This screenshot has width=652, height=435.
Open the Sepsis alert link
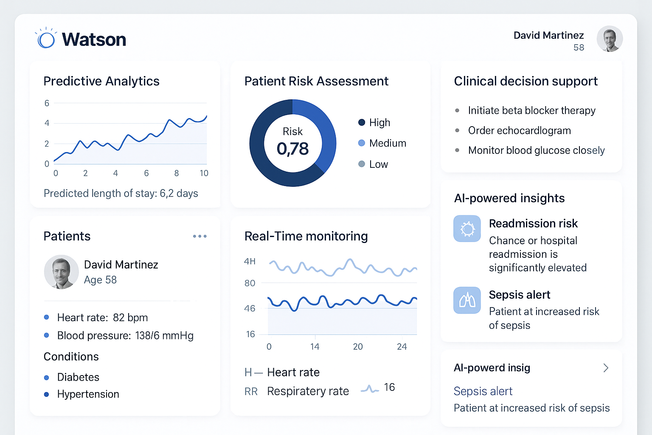[483, 391]
